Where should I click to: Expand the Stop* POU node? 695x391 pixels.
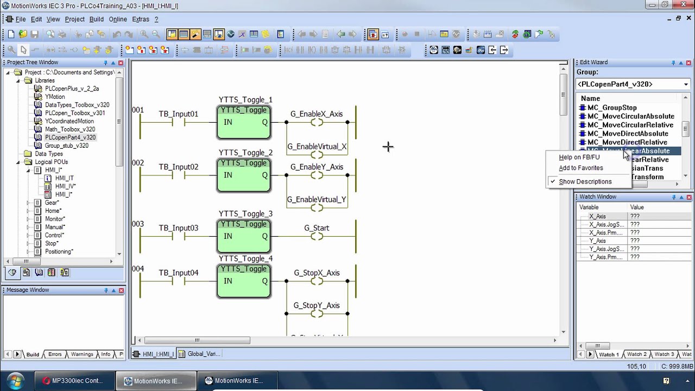[28, 243]
